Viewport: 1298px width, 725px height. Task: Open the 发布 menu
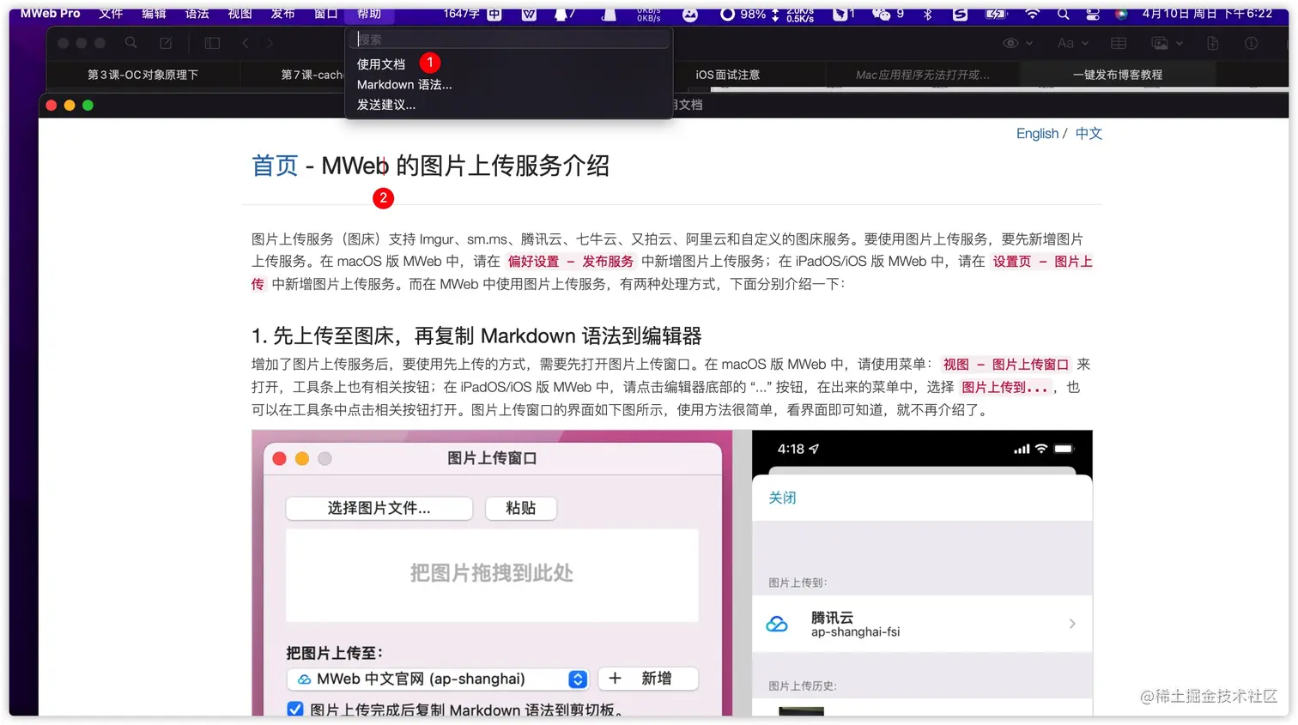(x=282, y=14)
